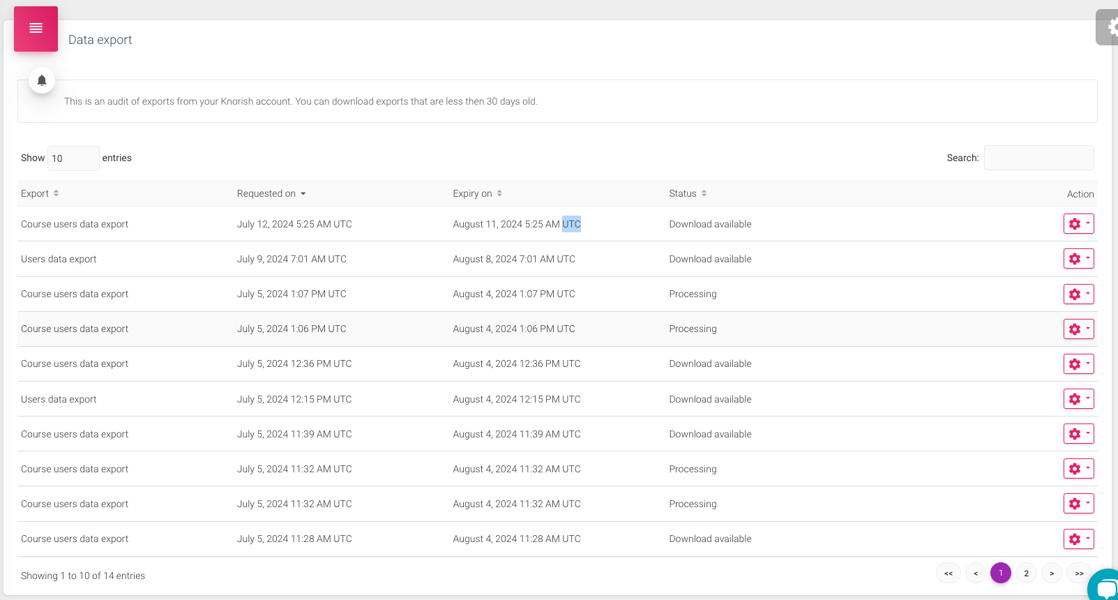Change the Show entries count field
Image resolution: width=1118 pixels, height=600 pixels.
73,158
